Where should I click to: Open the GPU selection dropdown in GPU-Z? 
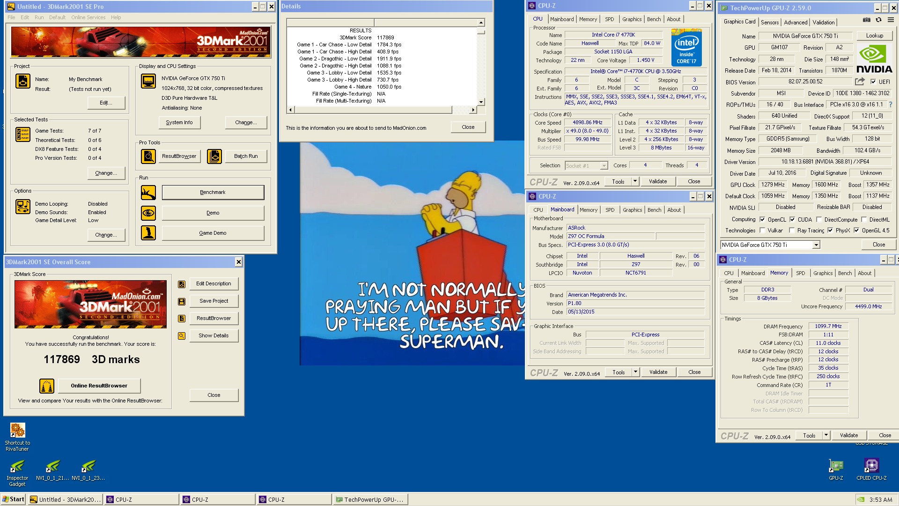click(816, 245)
